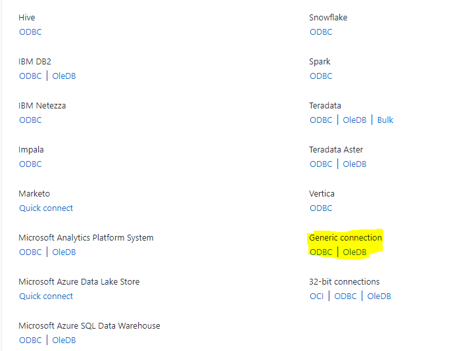Click the Vertica ODBC link
Image resolution: width=457 pixels, height=351 pixels.
(321, 208)
